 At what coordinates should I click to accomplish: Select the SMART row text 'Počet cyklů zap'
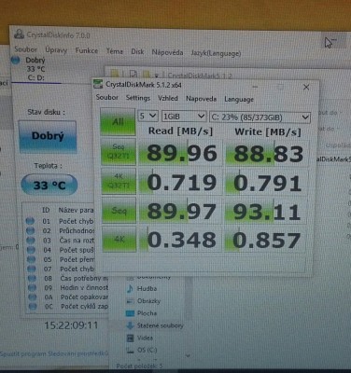(x=84, y=307)
